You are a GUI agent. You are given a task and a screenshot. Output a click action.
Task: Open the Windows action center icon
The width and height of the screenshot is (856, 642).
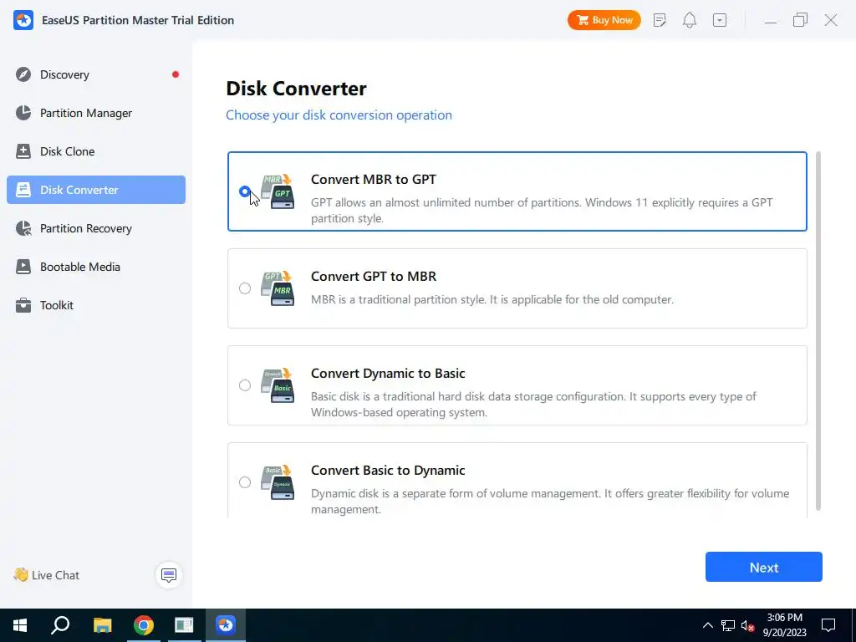[828, 625]
